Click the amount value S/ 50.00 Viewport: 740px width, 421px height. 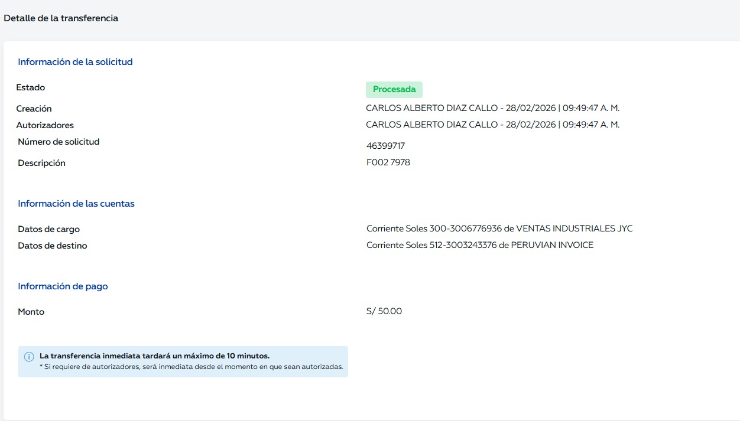[x=384, y=311]
